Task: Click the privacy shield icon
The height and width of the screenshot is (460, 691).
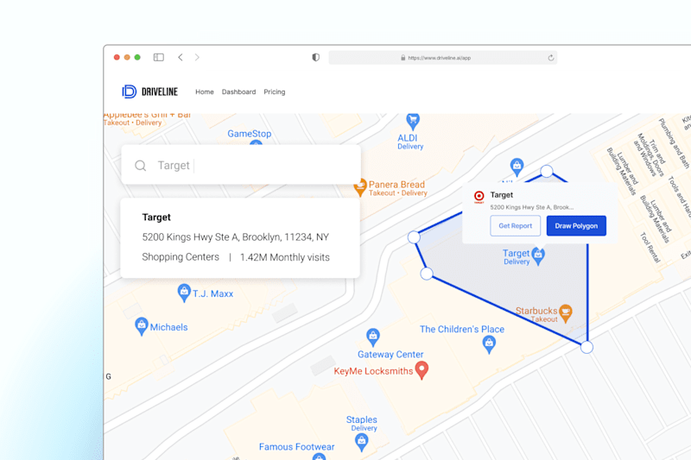Action: pyautogui.click(x=315, y=57)
